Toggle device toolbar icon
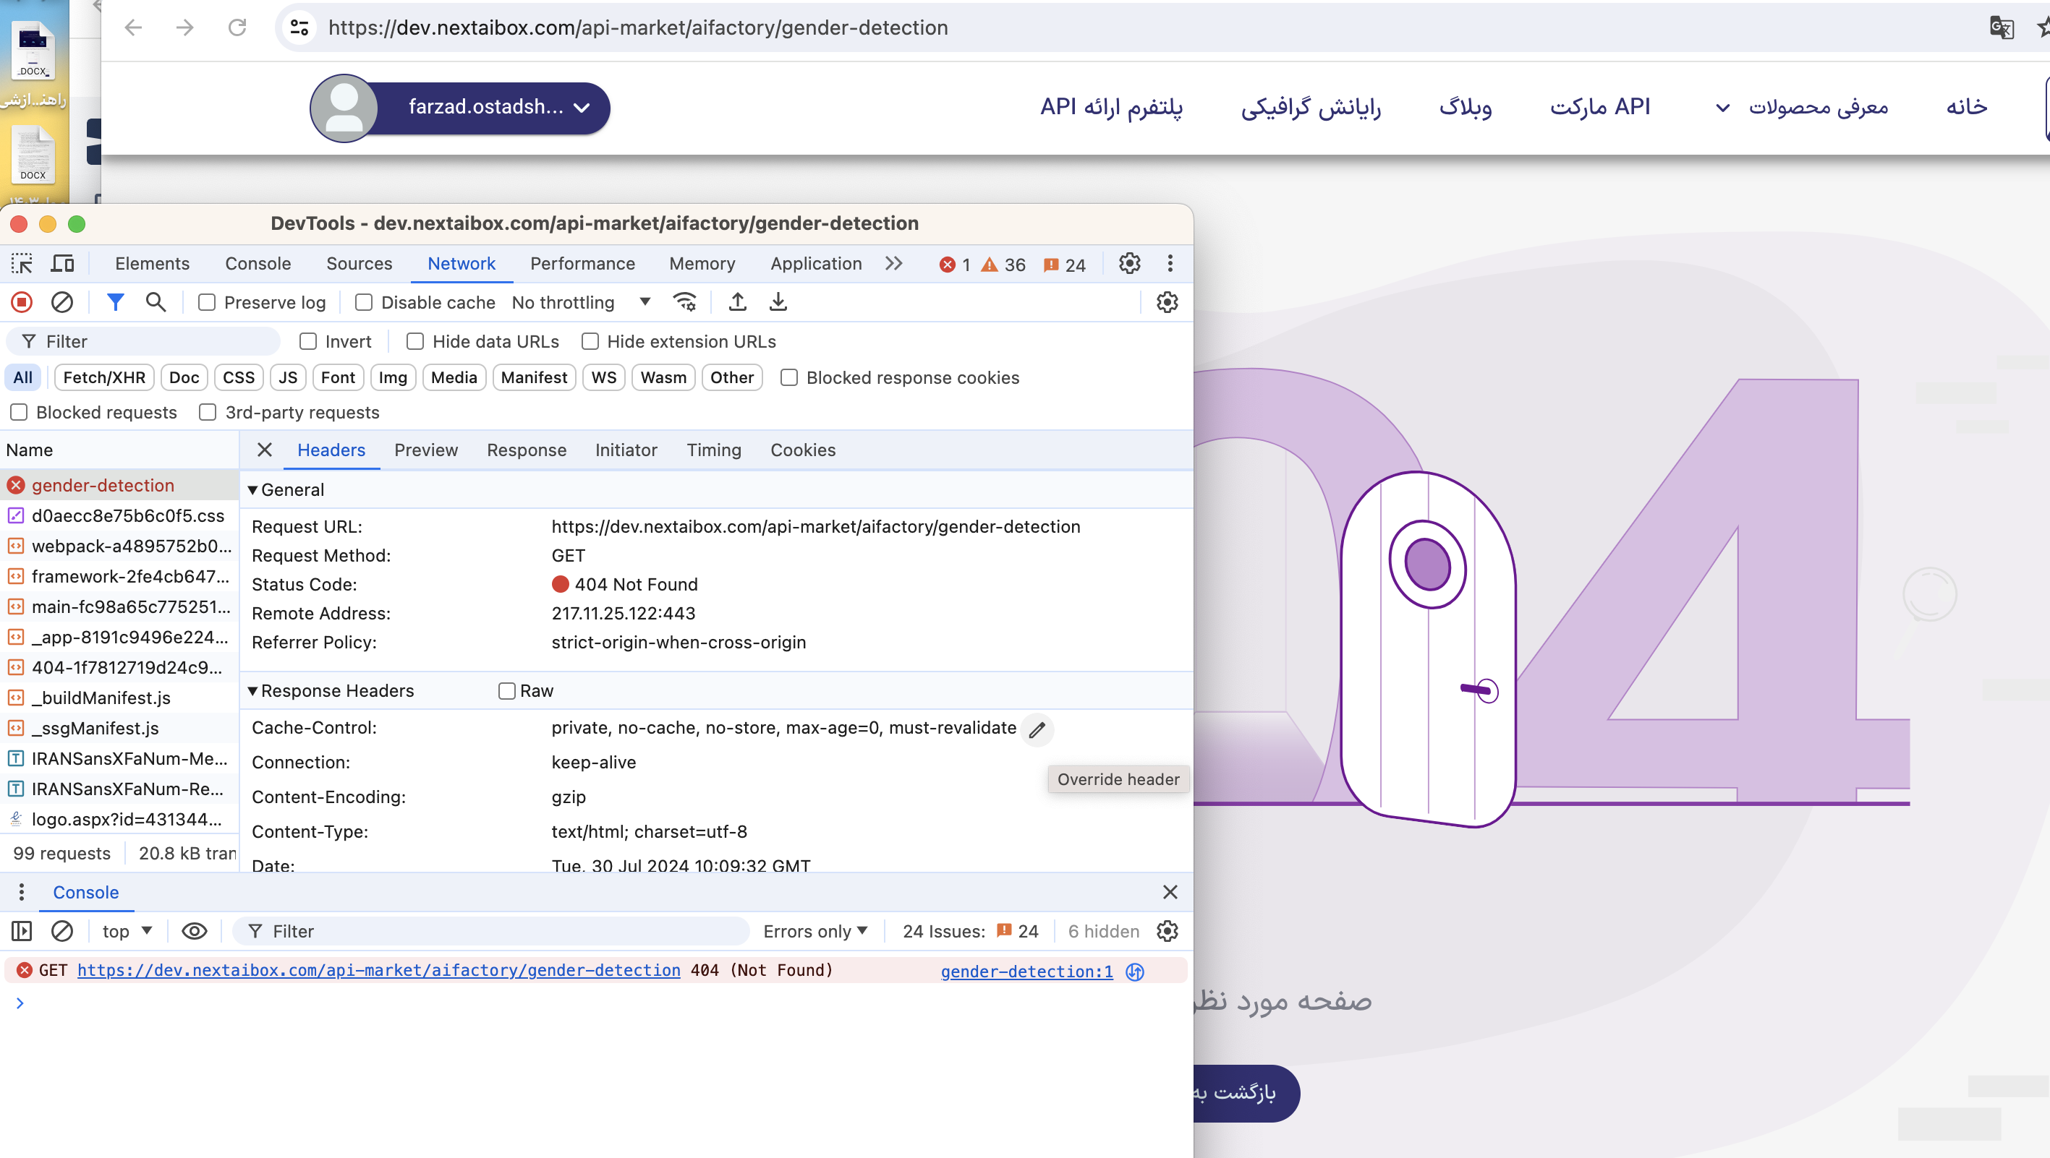This screenshot has height=1158, width=2050. (x=62, y=263)
